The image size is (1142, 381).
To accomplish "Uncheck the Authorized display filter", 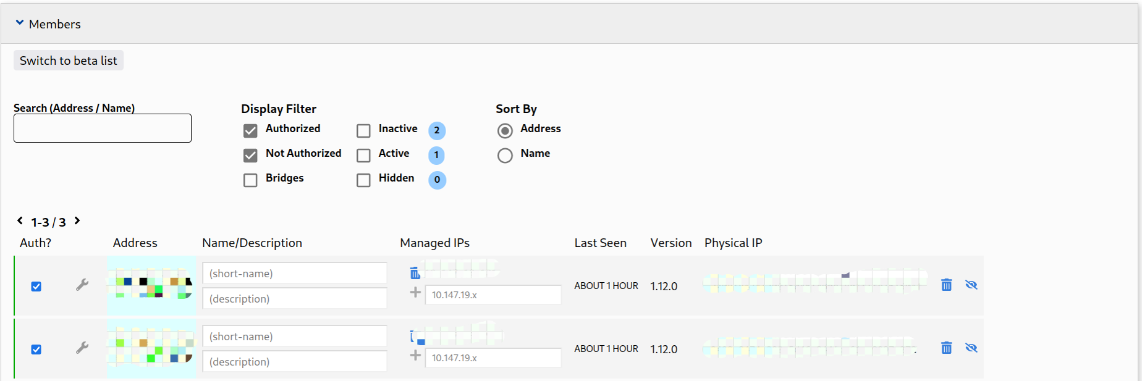I will [250, 130].
